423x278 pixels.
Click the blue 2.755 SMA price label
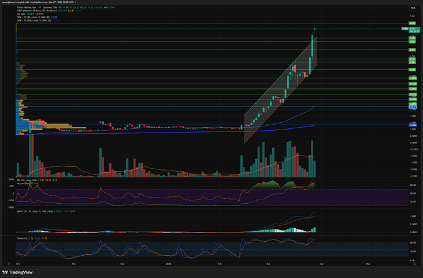[x=413, y=107]
